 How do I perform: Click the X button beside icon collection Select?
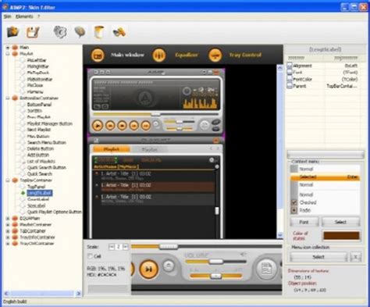[355, 257]
